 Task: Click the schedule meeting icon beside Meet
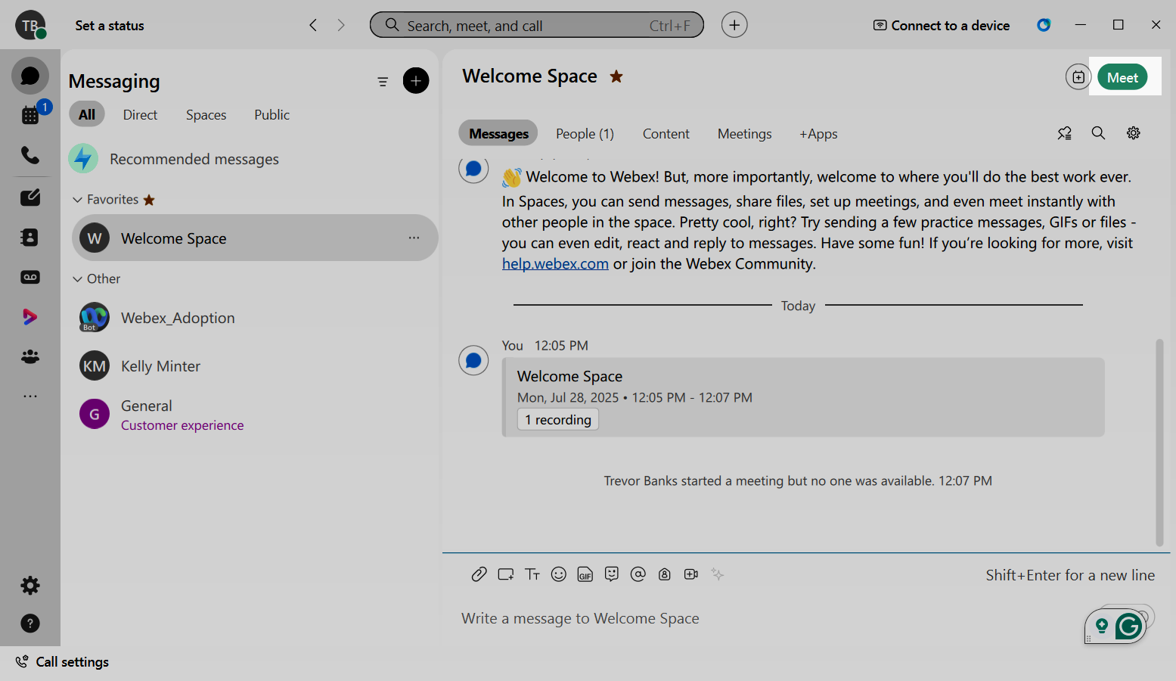[x=1078, y=77]
